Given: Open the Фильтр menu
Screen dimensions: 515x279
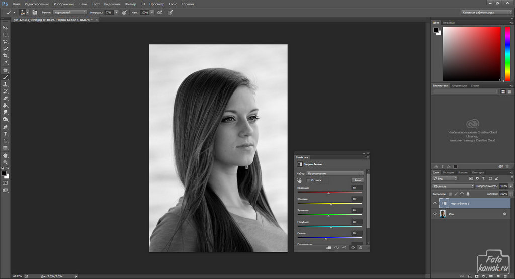Looking at the screenshot, I should tap(130, 4).
